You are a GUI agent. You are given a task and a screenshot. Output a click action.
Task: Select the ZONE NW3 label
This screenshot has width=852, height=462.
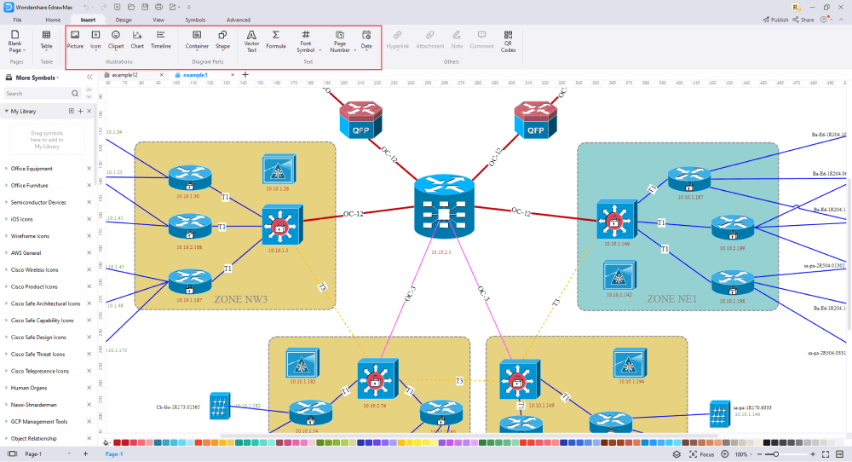click(241, 299)
